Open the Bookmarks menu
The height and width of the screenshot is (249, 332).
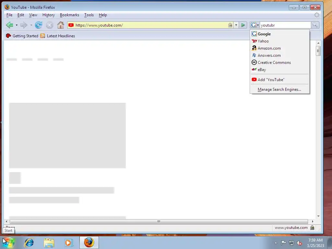click(69, 15)
